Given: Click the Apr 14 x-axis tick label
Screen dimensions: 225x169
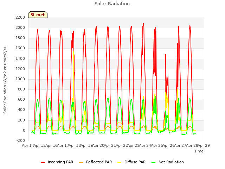Looking at the screenshot, I should pos(28,145).
